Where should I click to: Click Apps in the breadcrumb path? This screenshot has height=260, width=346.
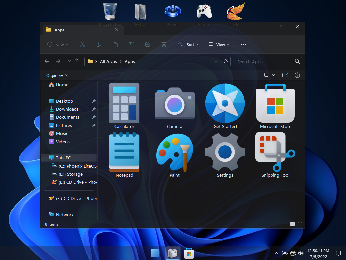[130, 62]
